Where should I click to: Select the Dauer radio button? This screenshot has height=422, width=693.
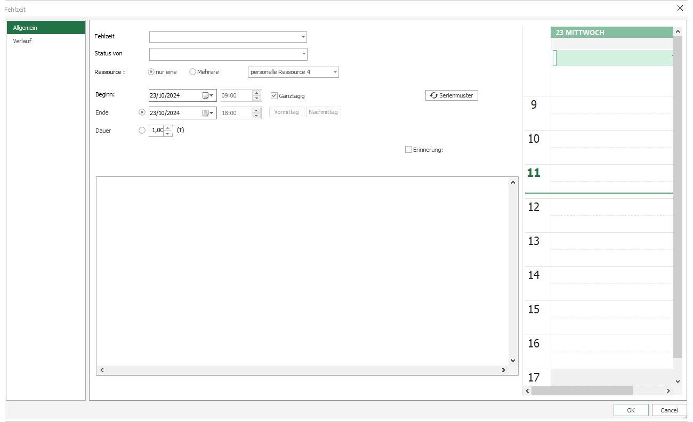click(x=142, y=131)
